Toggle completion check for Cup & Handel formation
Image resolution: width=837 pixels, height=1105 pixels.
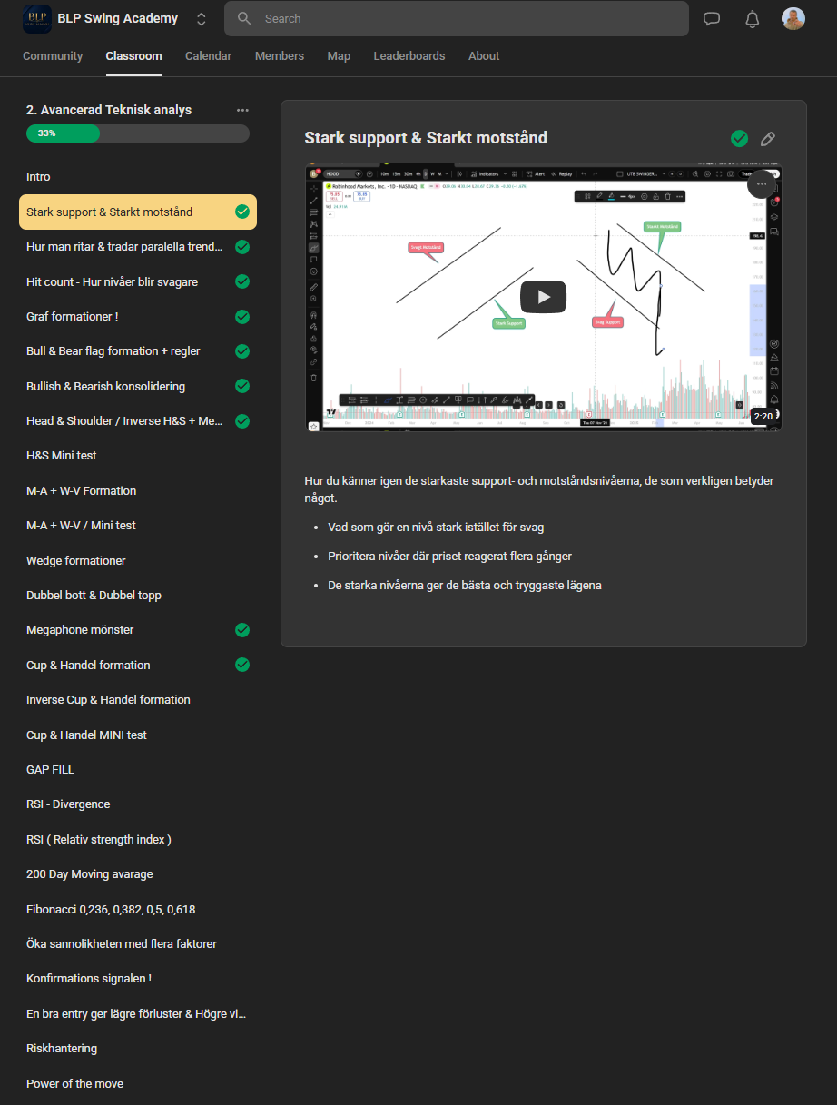click(x=242, y=665)
